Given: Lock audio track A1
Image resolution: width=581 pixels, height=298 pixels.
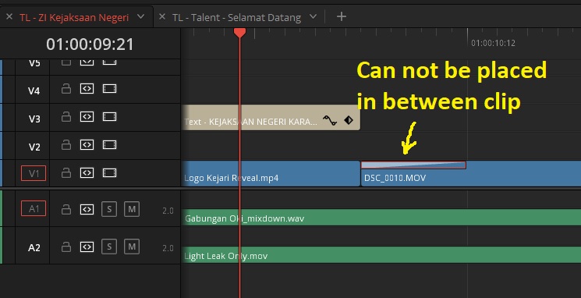Looking at the screenshot, I should coord(66,209).
